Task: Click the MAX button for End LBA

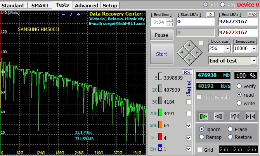Action: pos(253,14)
